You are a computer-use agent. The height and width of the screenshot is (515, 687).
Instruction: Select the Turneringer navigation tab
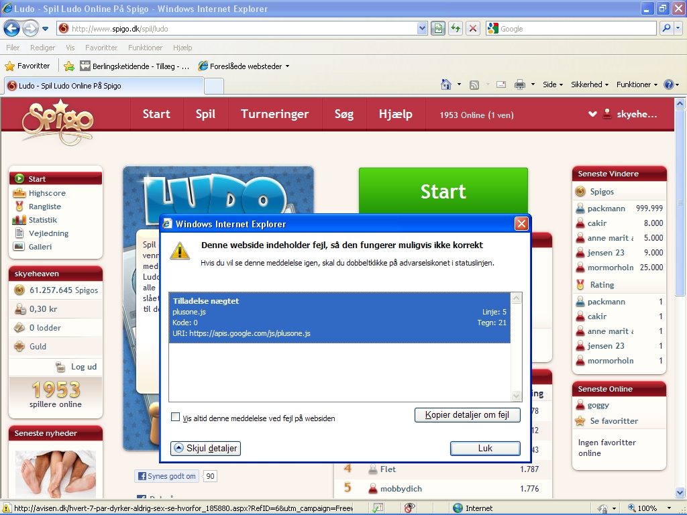tap(274, 114)
